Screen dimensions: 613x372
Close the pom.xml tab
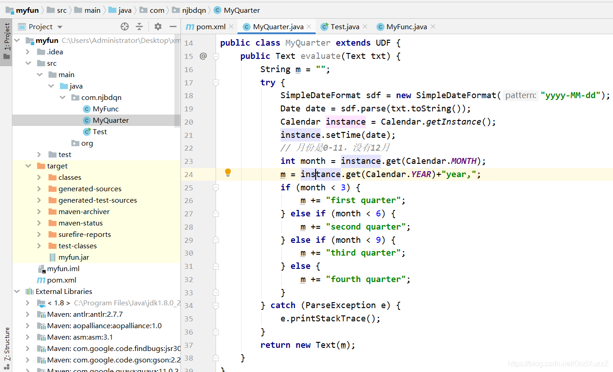pyautogui.click(x=231, y=26)
